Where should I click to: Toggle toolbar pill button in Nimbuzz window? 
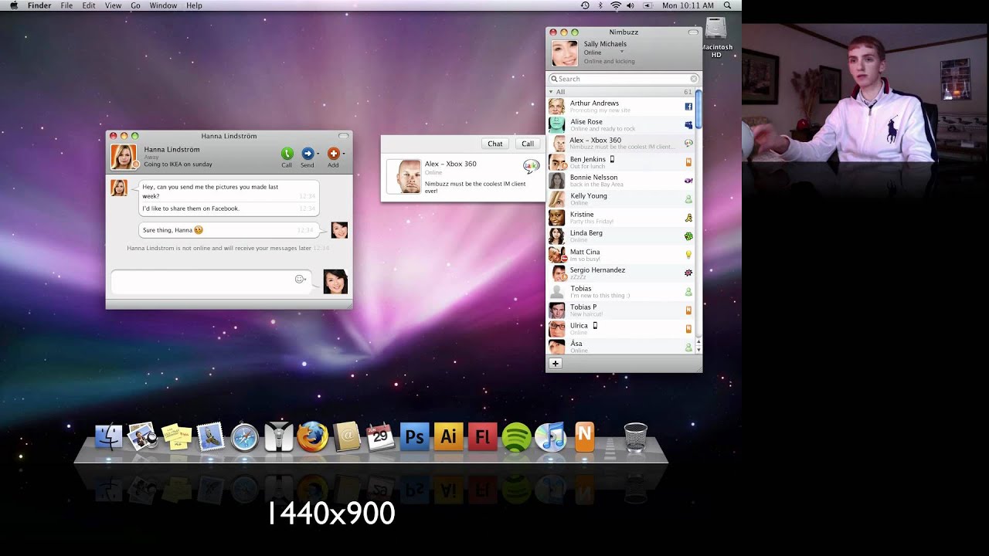tap(693, 32)
